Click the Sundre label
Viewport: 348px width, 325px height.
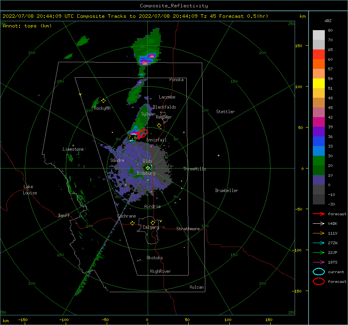[118, 160]
